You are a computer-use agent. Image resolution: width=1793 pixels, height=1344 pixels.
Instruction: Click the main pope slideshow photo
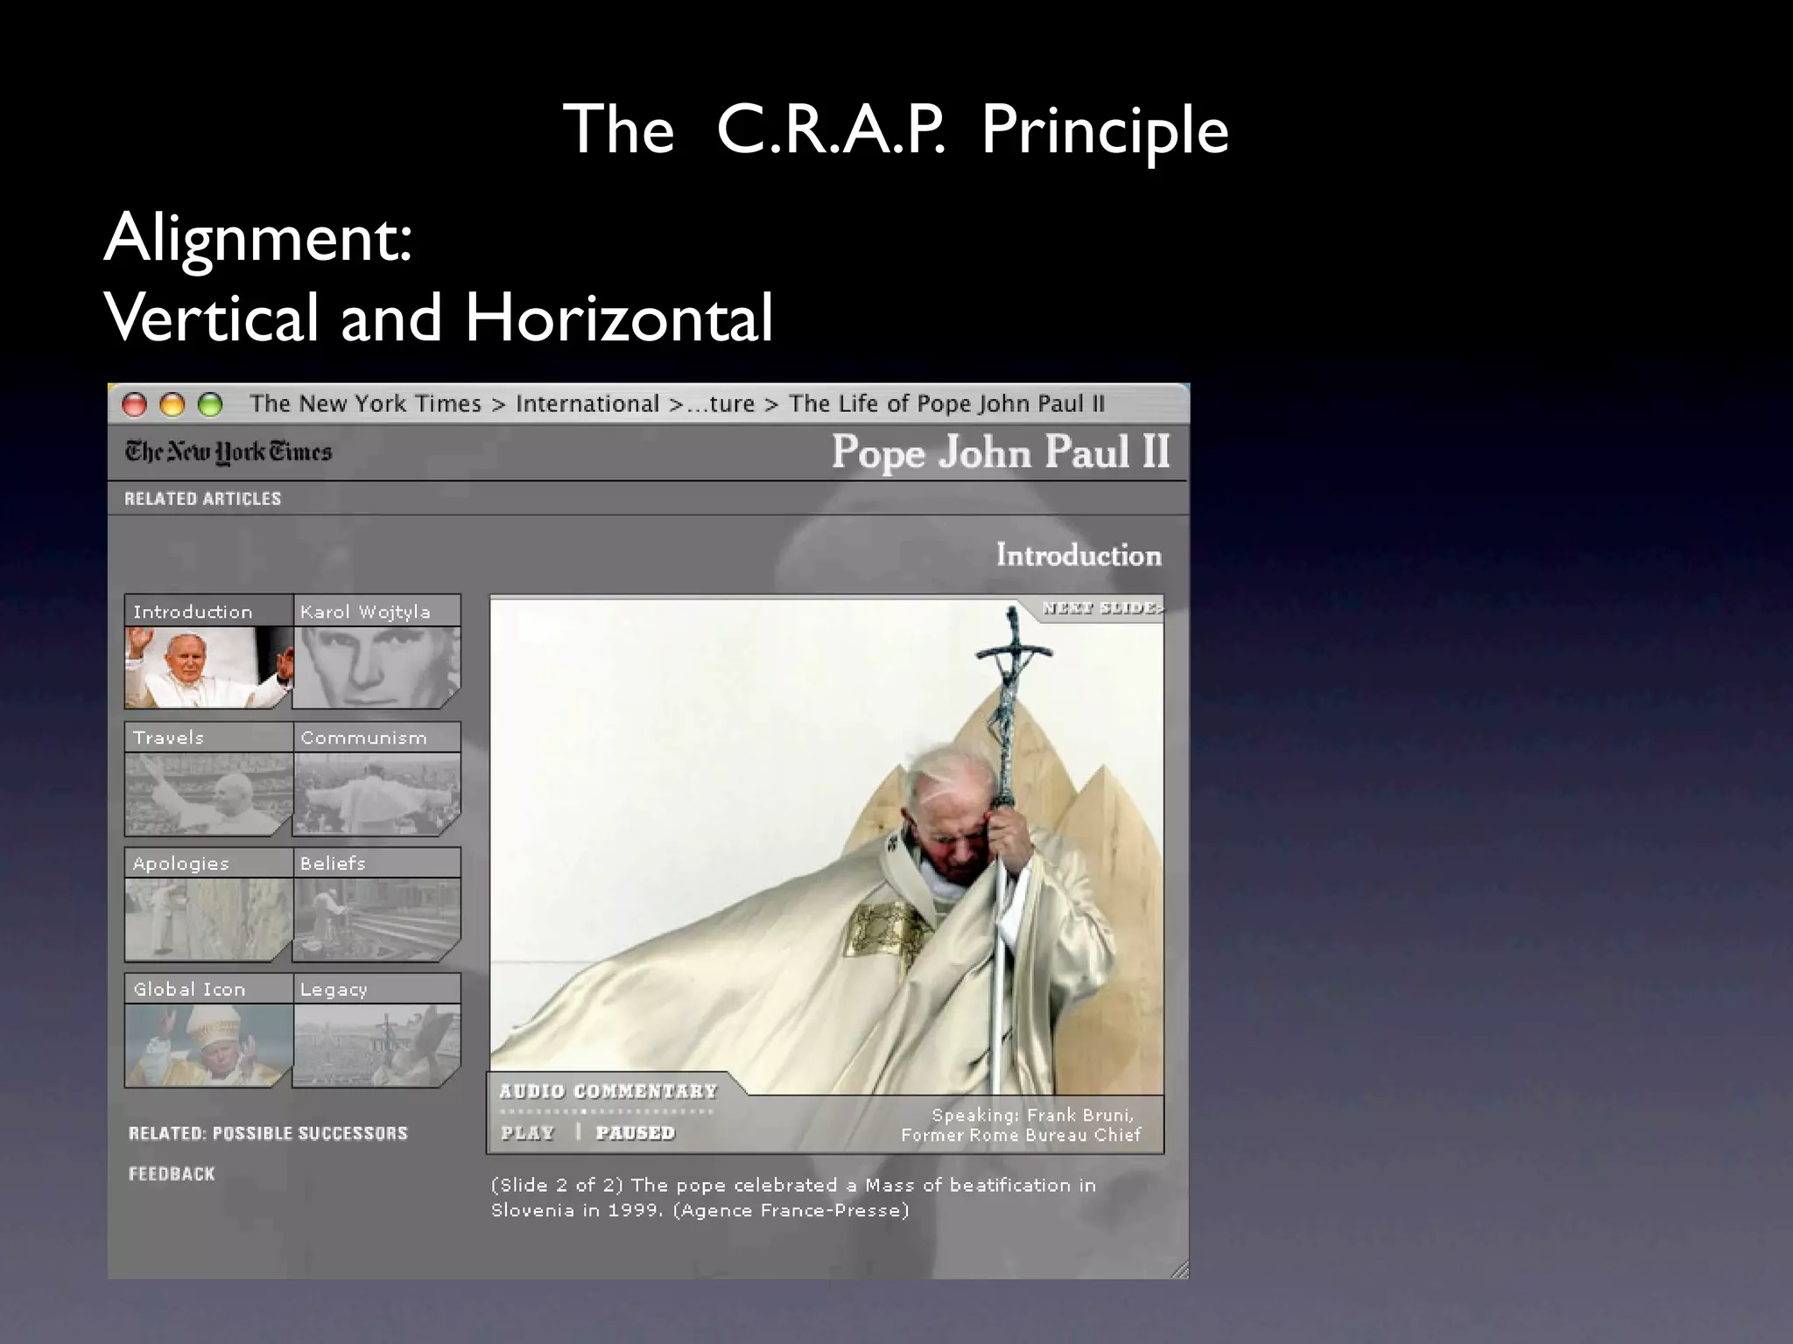826,845
